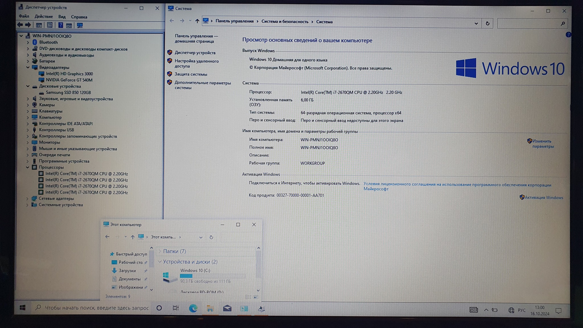583x328 pixels.
Task: Refresh the System window address bar
Action: [487, 23]
